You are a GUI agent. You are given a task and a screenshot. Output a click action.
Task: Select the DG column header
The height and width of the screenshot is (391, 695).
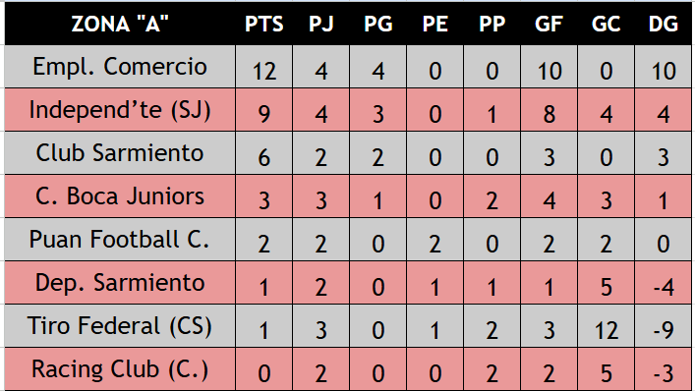664,24
